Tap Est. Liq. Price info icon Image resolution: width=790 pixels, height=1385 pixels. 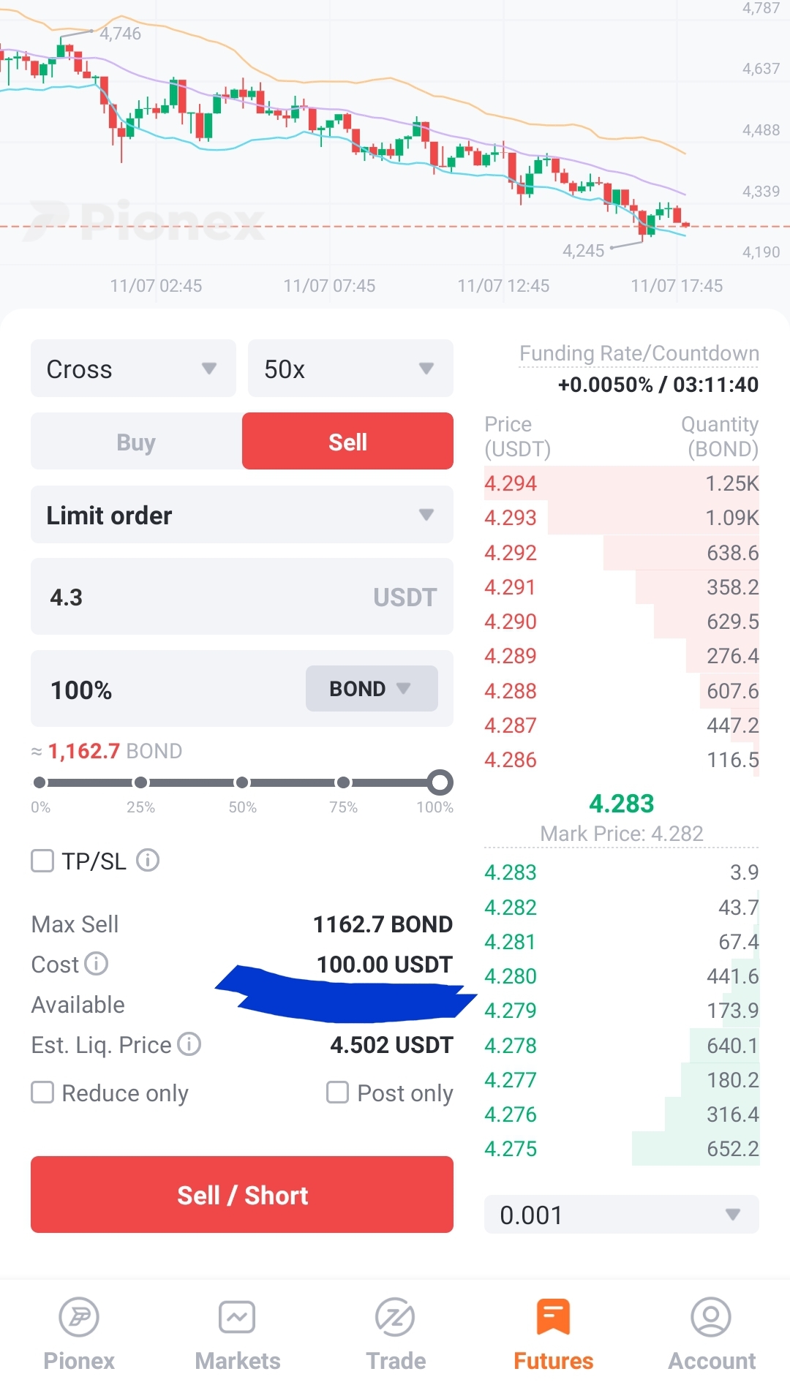click(189, 1044)
